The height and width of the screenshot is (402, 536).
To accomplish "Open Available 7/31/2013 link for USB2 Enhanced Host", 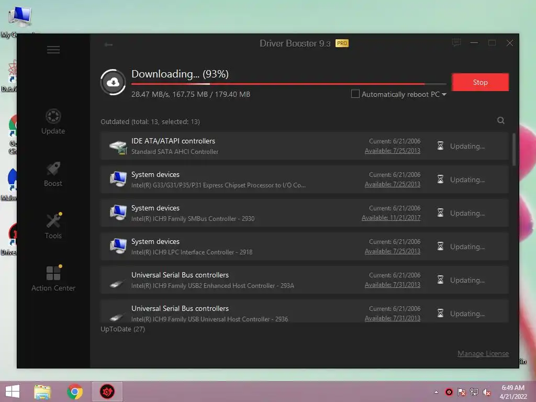I will pos(393,285).
